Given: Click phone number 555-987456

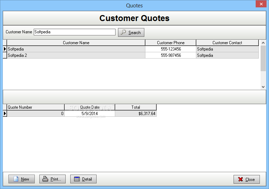Looking at the screenshot, I should (x=171, y=55).
